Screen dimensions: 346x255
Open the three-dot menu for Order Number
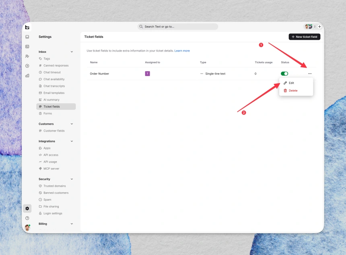point(310,74)
